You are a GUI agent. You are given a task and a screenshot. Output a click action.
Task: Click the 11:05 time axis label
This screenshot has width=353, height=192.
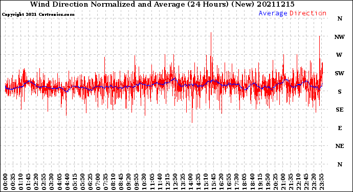152,182
